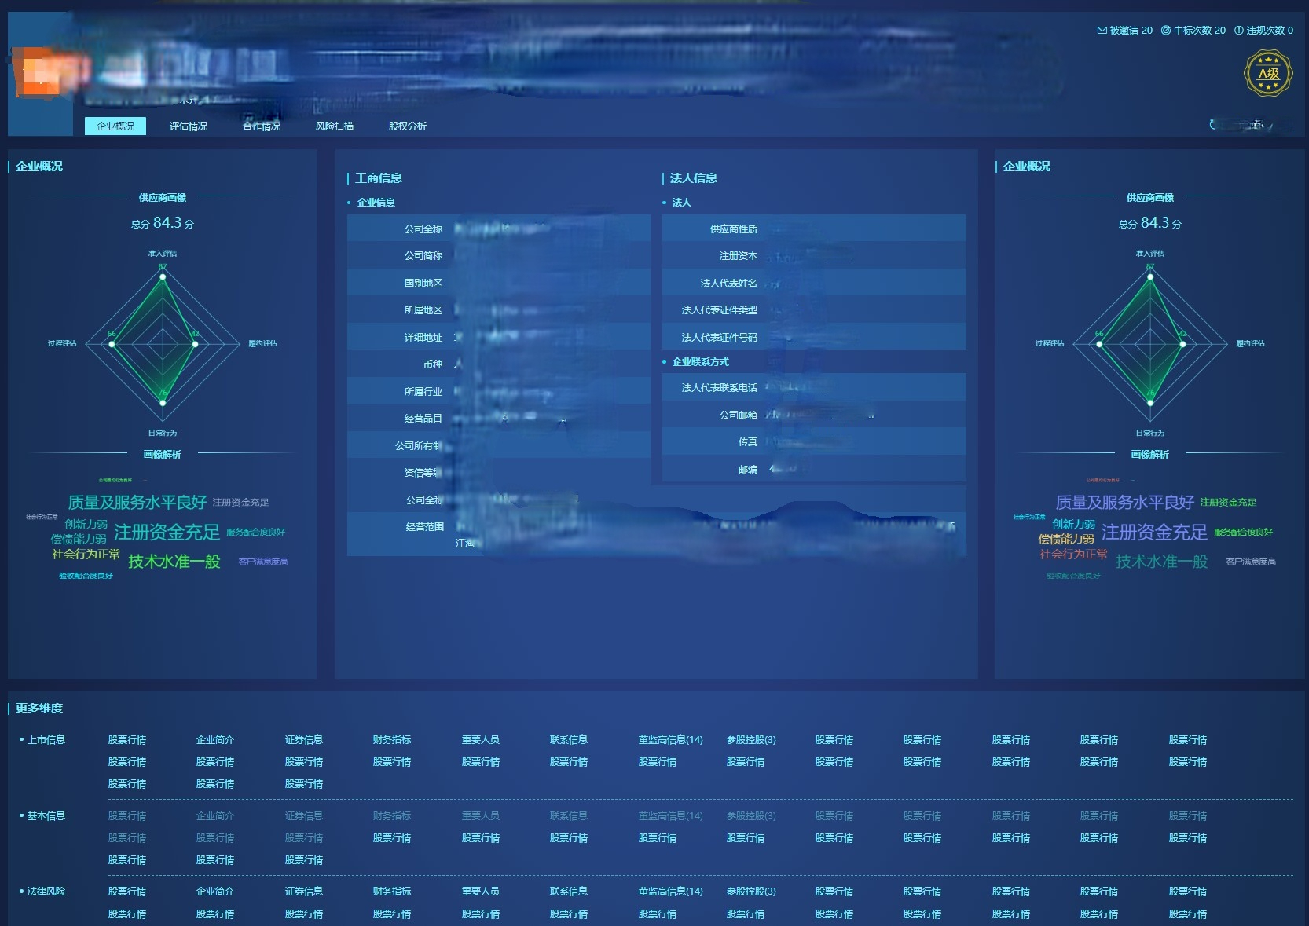Click the exclamation icon beside 违规次数
This screenshot has height=926, width=1309.
click(x=1239, y=31)
